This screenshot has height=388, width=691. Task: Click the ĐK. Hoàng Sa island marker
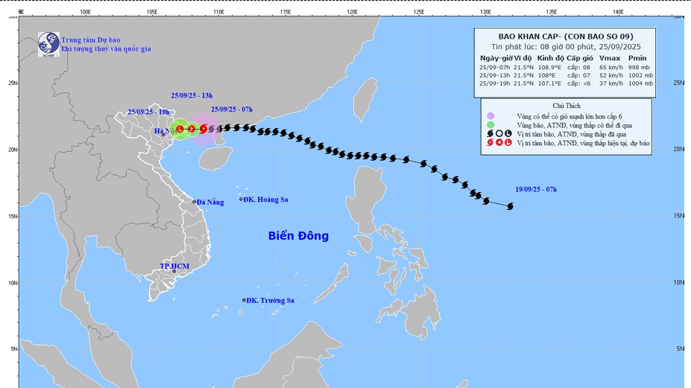click(242, 199)
